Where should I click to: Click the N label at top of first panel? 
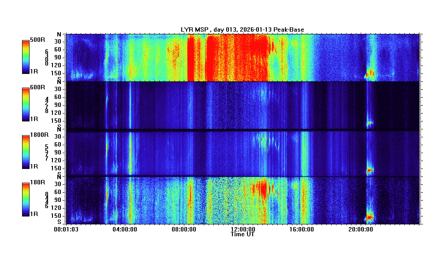pyautogui.click(x=59, y=35)
